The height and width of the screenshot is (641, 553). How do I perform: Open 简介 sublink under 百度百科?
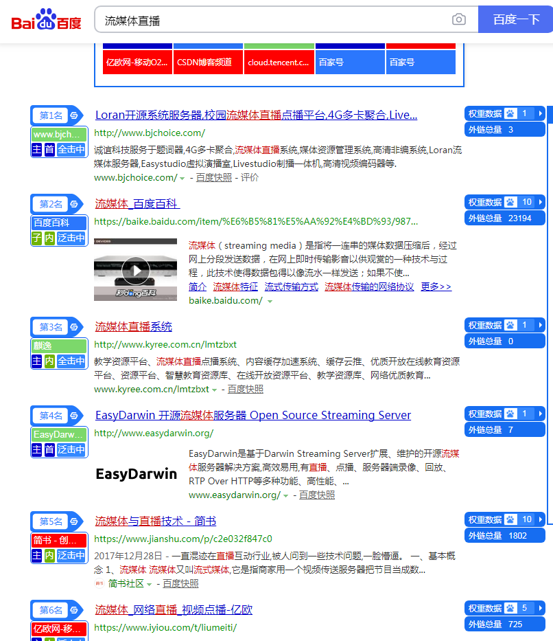tap(198, 287)
